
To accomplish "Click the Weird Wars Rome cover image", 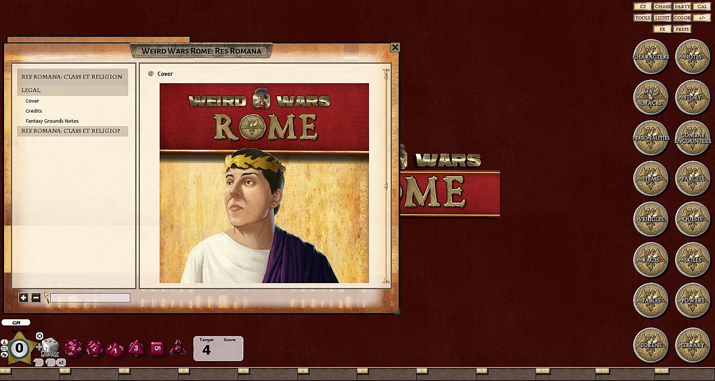I will coord(264,183).
